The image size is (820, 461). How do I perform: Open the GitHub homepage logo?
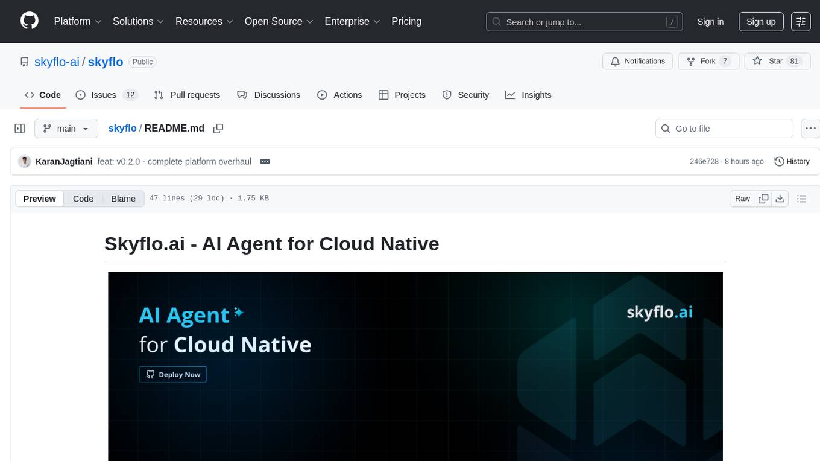pyautogui.click(x=30, y=21)
